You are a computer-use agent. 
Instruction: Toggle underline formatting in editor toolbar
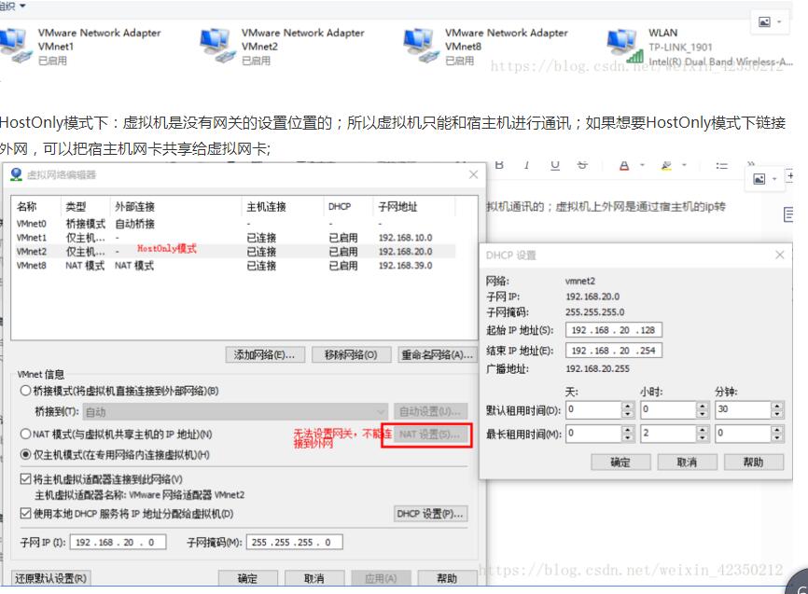[x=555, y=165]
